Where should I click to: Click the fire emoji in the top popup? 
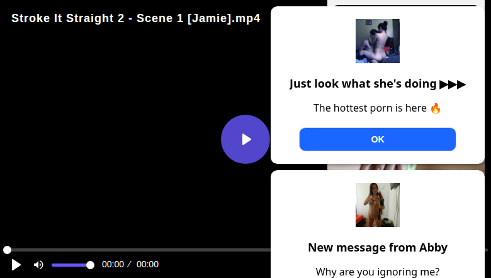436,108
